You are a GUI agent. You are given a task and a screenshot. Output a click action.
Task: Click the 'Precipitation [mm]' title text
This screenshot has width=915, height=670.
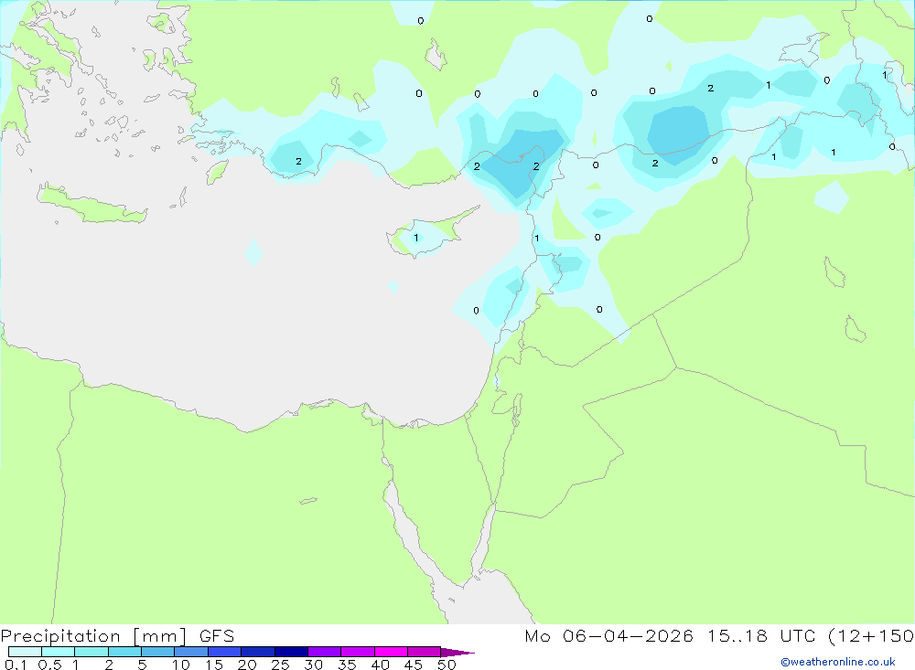pyautogui.click(x=93, y=636)
